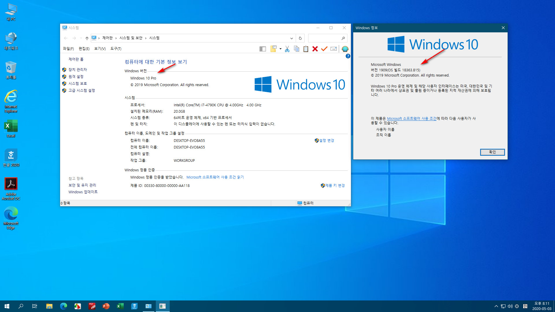Open the recent locations dropdown arrow
The height and width of the screenshot is (312, 555).
(x=81, y=38)
